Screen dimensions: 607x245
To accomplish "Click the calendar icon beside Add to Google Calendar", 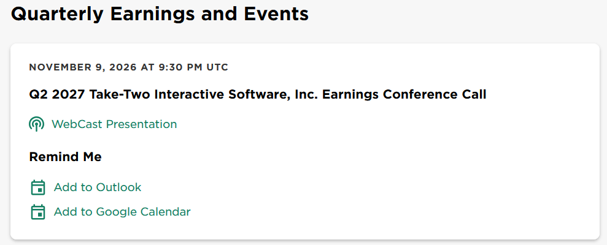I will click(37, 212).
